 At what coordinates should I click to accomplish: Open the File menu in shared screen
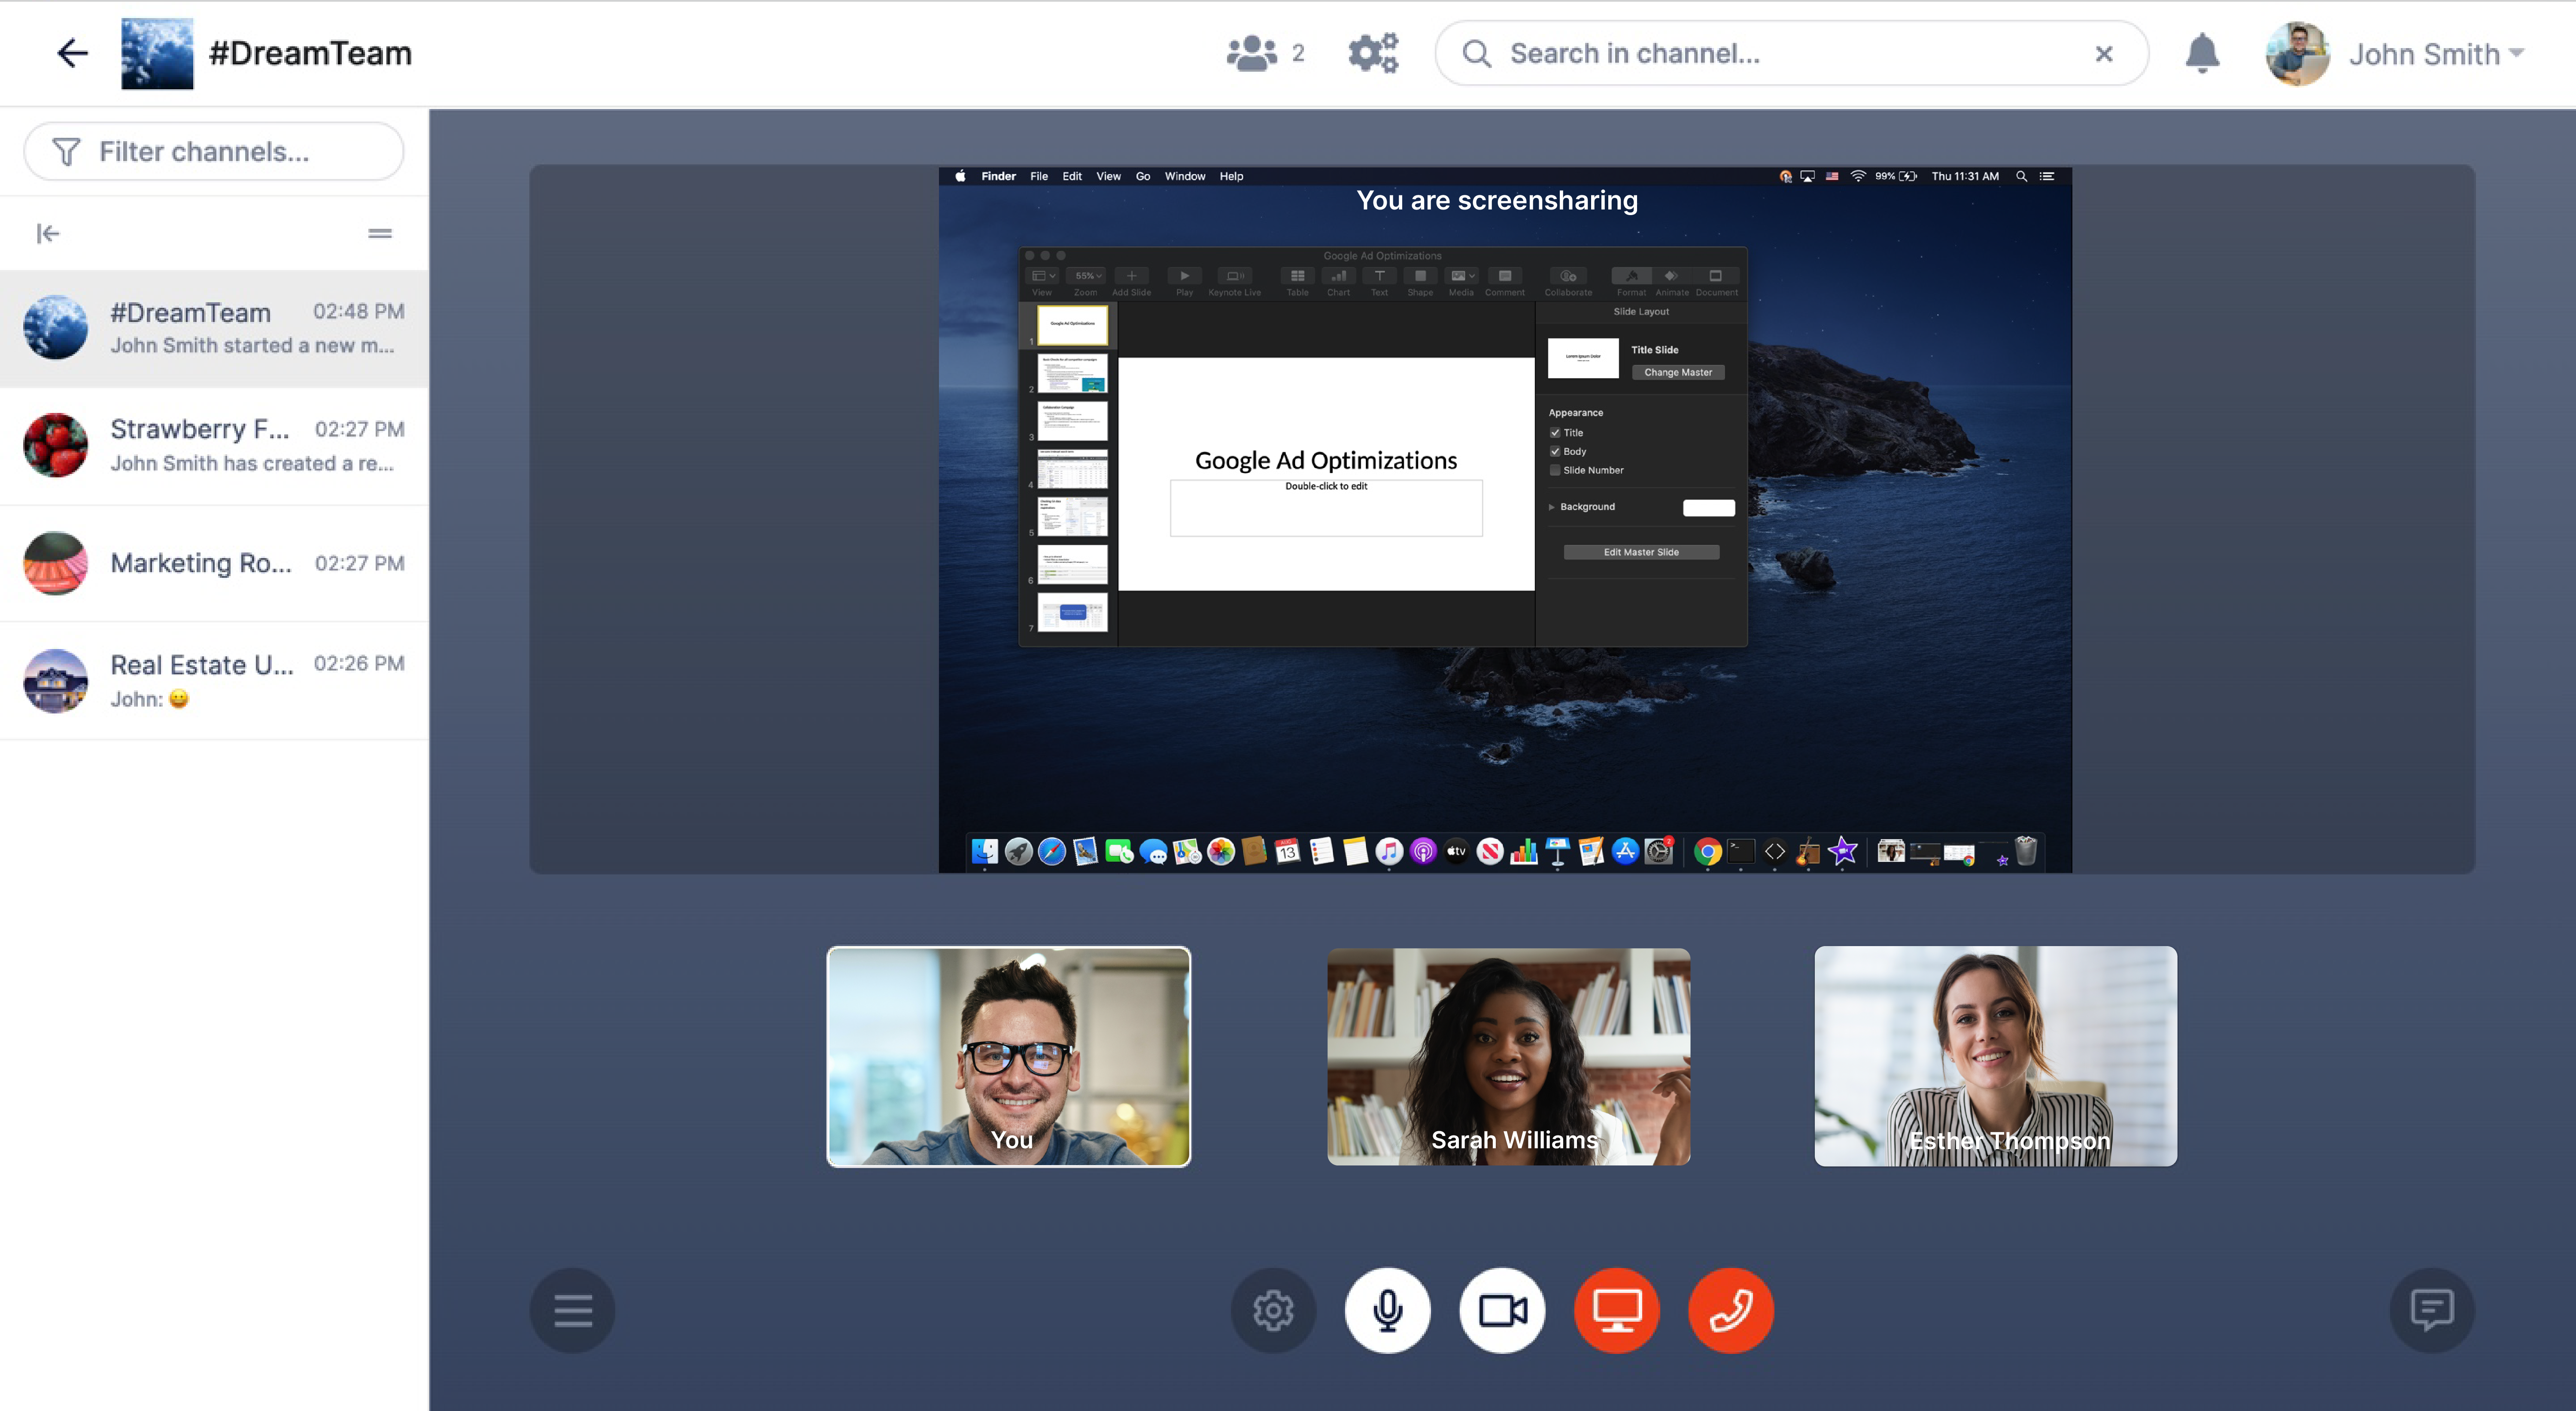pyautogui.click(x=1039, y=176)
